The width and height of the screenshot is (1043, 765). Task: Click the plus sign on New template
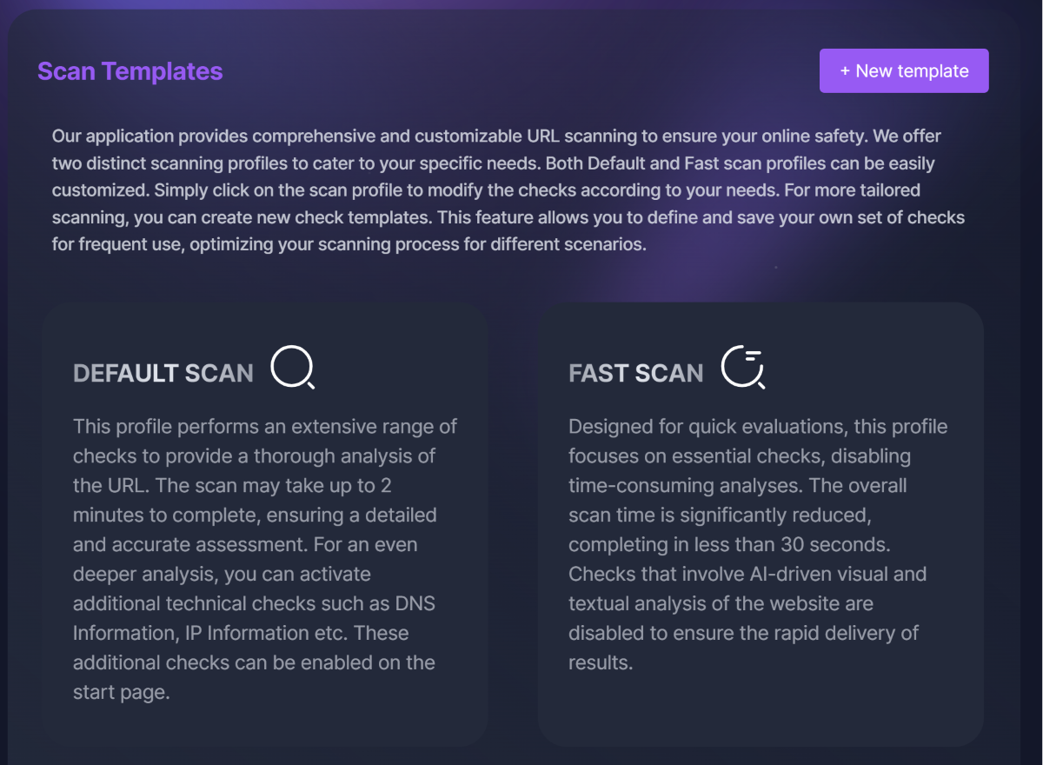tap(845, 71)
